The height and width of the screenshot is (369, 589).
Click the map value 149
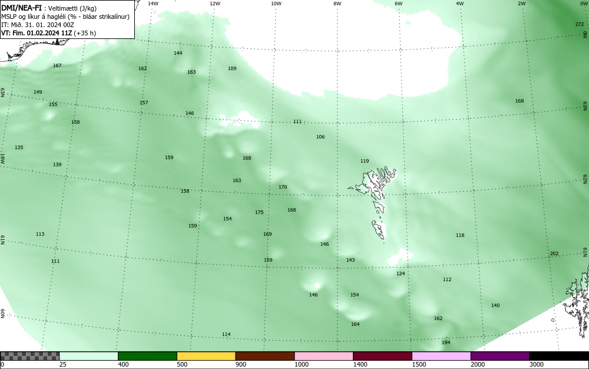coord(38,92)
